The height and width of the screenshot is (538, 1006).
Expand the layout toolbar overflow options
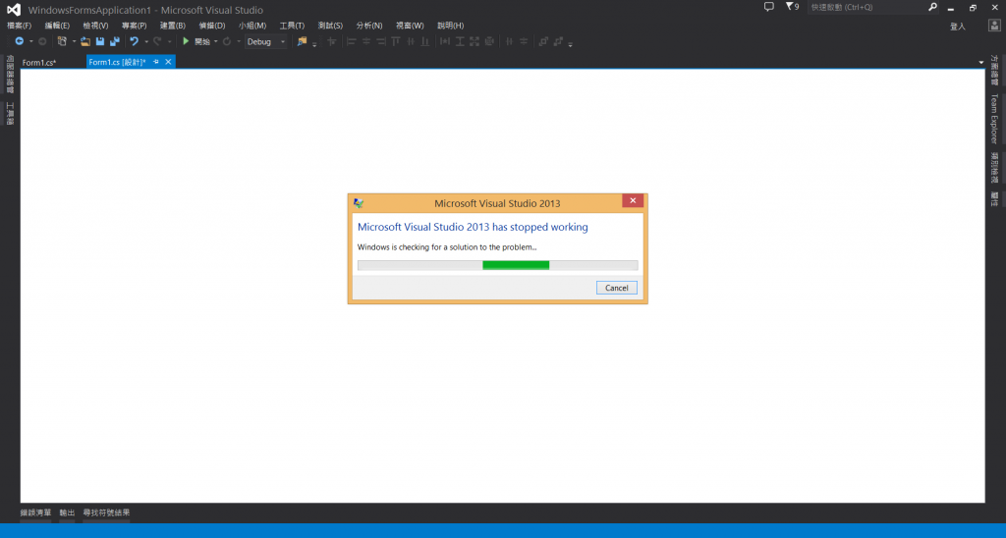(571, 44)
